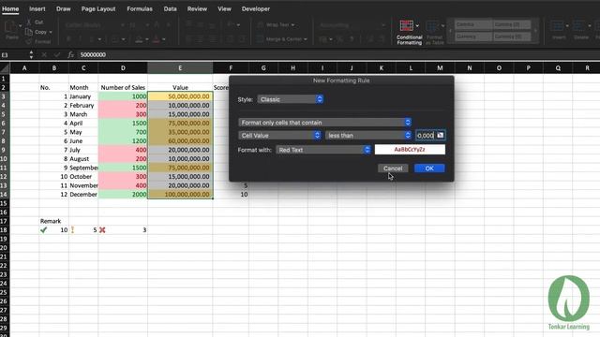Viewport: 600px width, 337px height.
Task: Click the cell containing 'December'
Action: click(83, 195)
